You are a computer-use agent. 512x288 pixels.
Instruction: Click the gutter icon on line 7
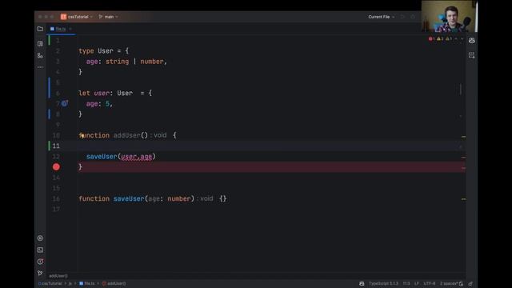click(x=65, y=103)
